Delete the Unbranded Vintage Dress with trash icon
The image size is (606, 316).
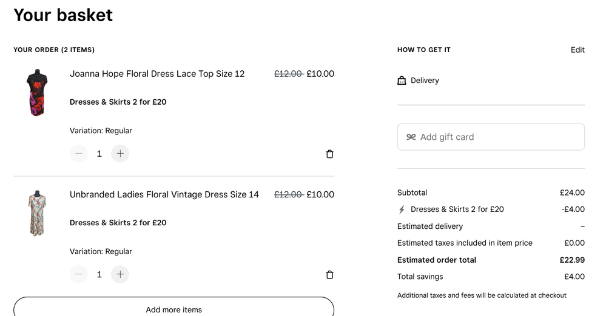pyautogui.click(x=329, y=275)
